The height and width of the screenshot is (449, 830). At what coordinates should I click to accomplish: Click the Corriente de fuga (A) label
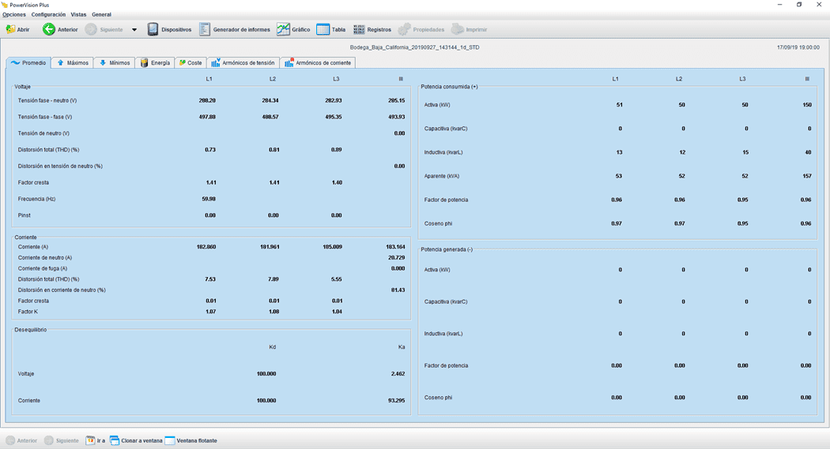[x=43, y=268]
